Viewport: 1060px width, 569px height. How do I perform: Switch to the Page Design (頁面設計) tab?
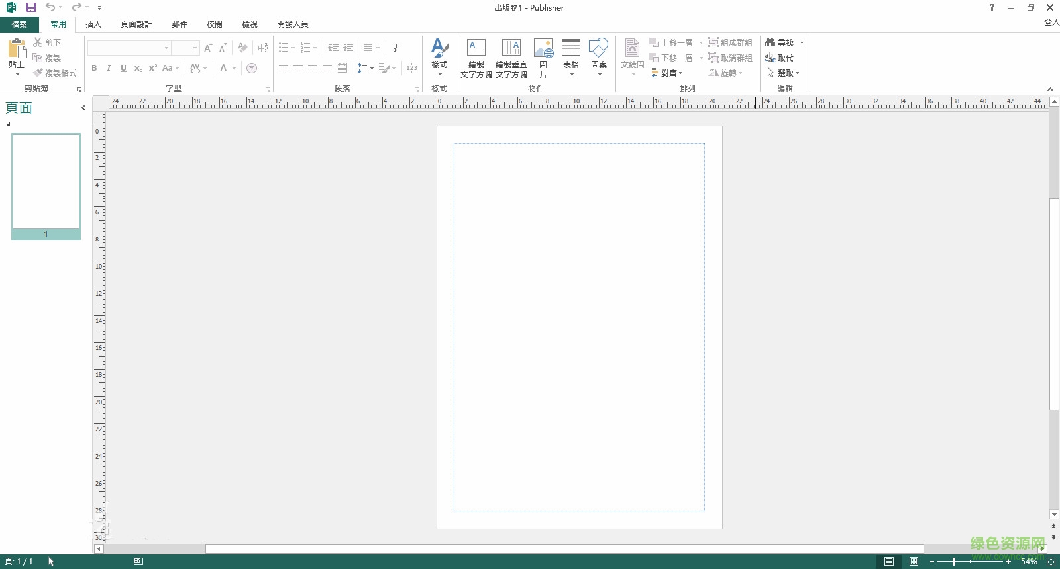click(136, 24)
